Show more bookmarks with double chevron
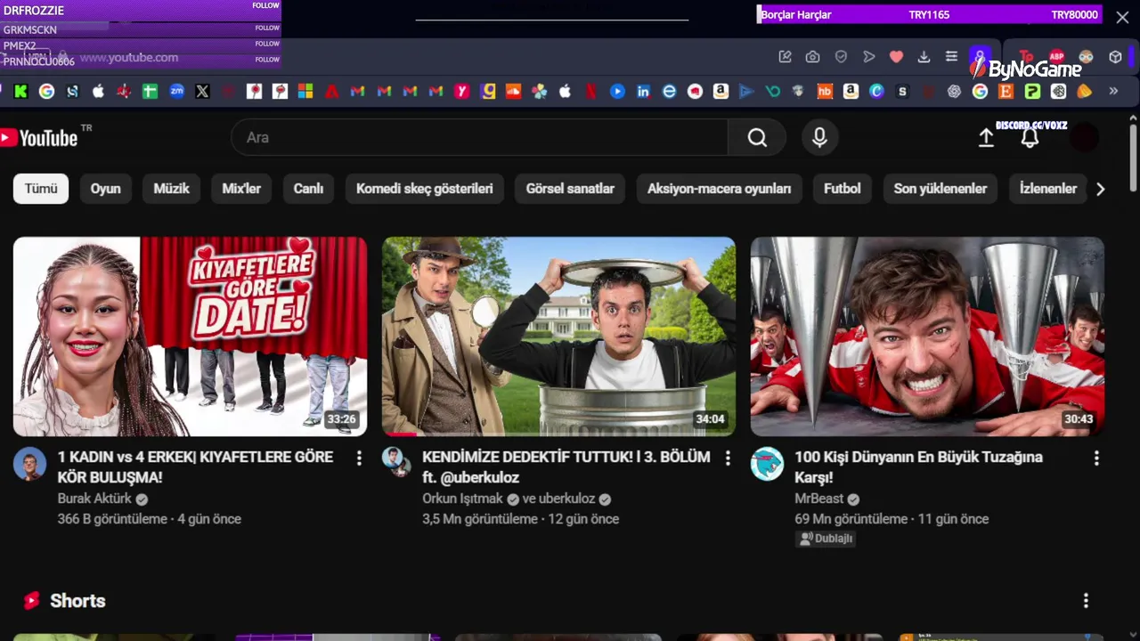This screenshot has width=1140, height=641. 1113,91
